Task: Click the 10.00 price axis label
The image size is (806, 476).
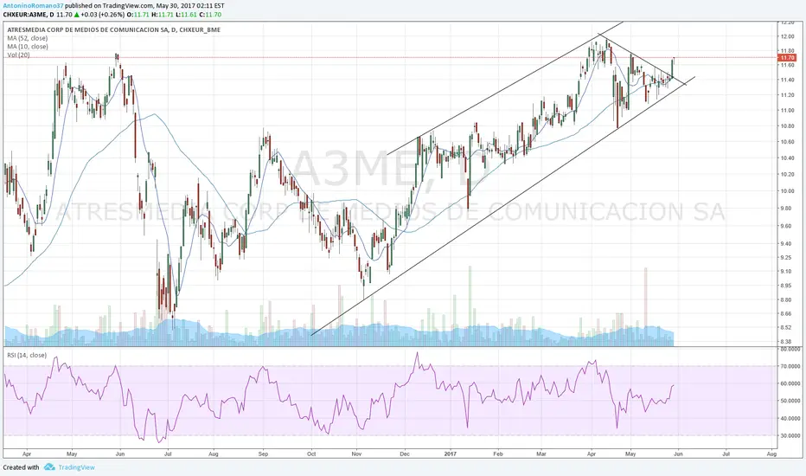Action: 788,191
